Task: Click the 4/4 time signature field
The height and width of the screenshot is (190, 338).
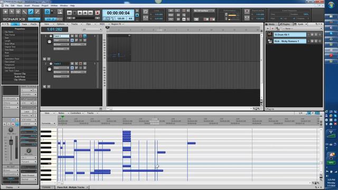Action: 130,18
